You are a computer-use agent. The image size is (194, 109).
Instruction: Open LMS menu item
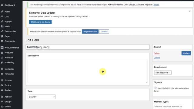[x=7, y=17]
